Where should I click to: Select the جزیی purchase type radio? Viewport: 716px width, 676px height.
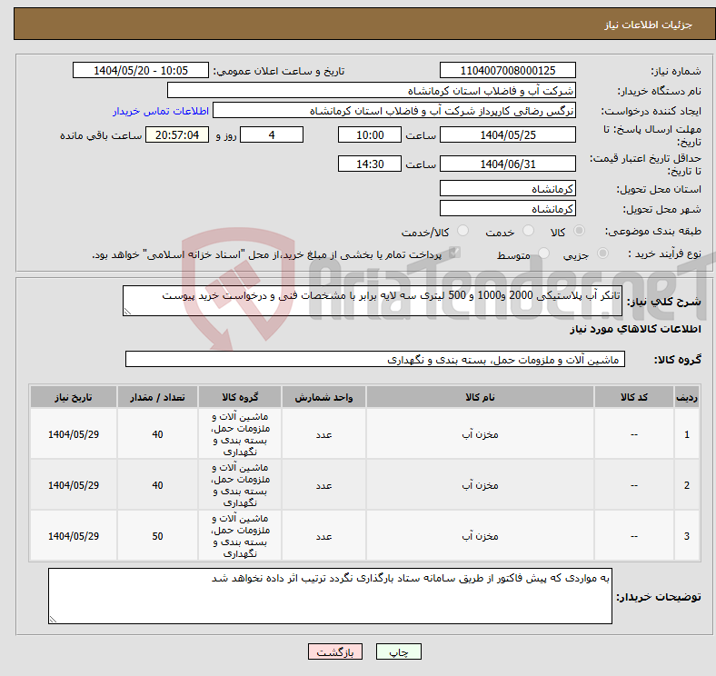point(602,253)
